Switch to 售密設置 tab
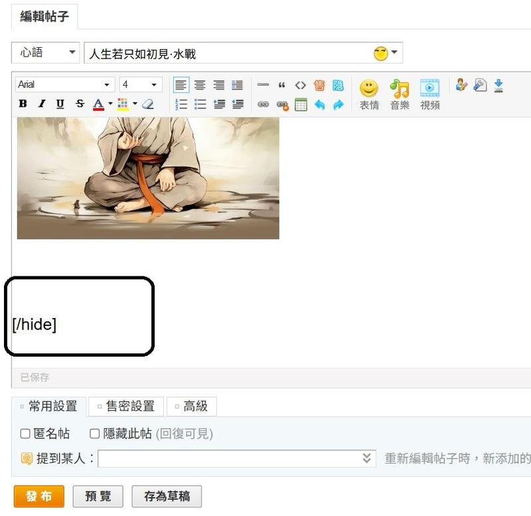 (x=126, y=406)
